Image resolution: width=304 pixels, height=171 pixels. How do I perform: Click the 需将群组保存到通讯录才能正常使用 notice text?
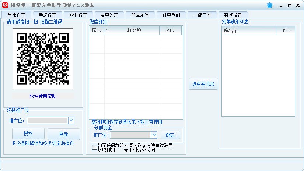click(127, 122)
